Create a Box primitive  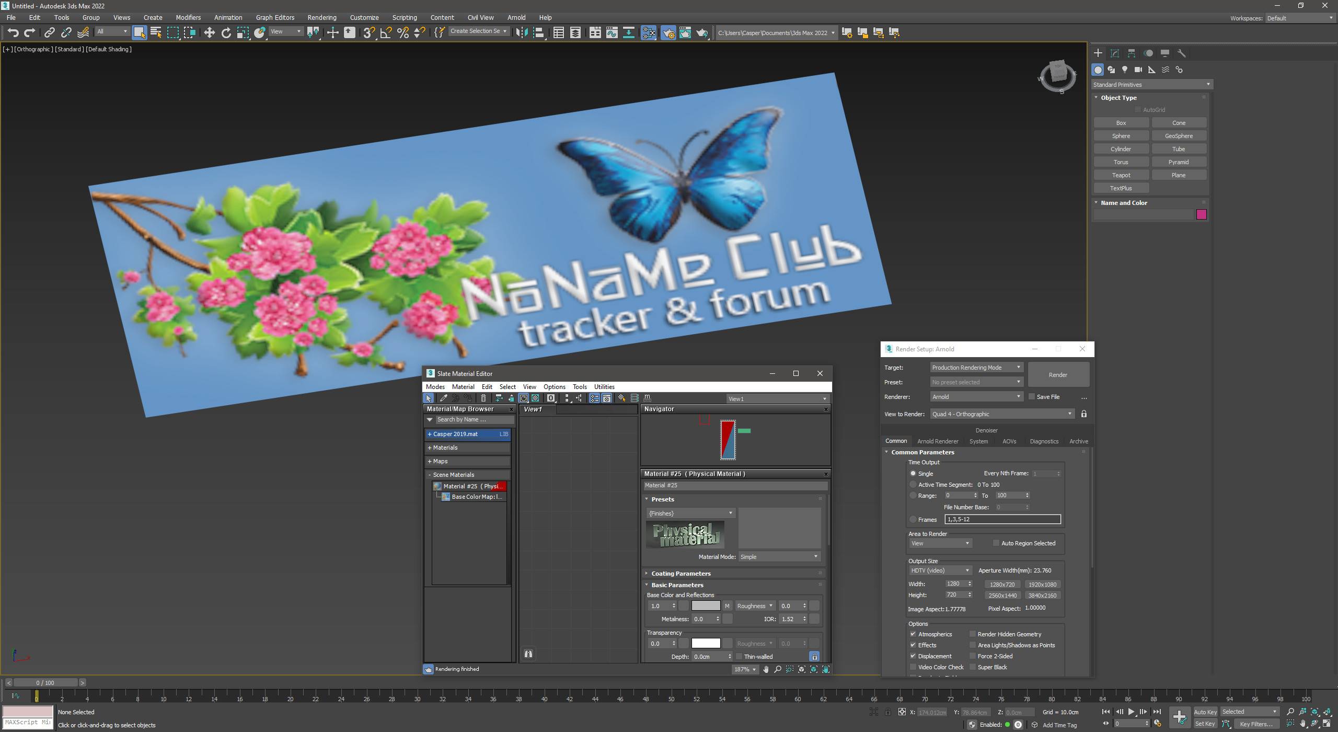(1121, 123)
